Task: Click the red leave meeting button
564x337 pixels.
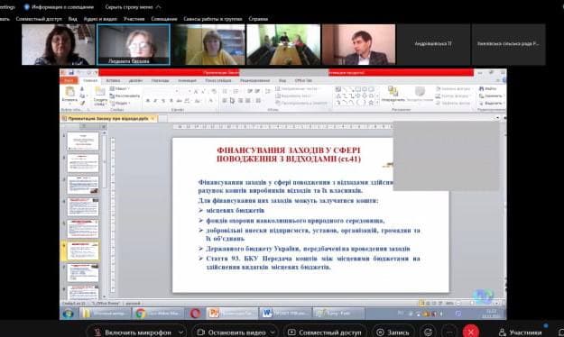Action: click(470, 332)
